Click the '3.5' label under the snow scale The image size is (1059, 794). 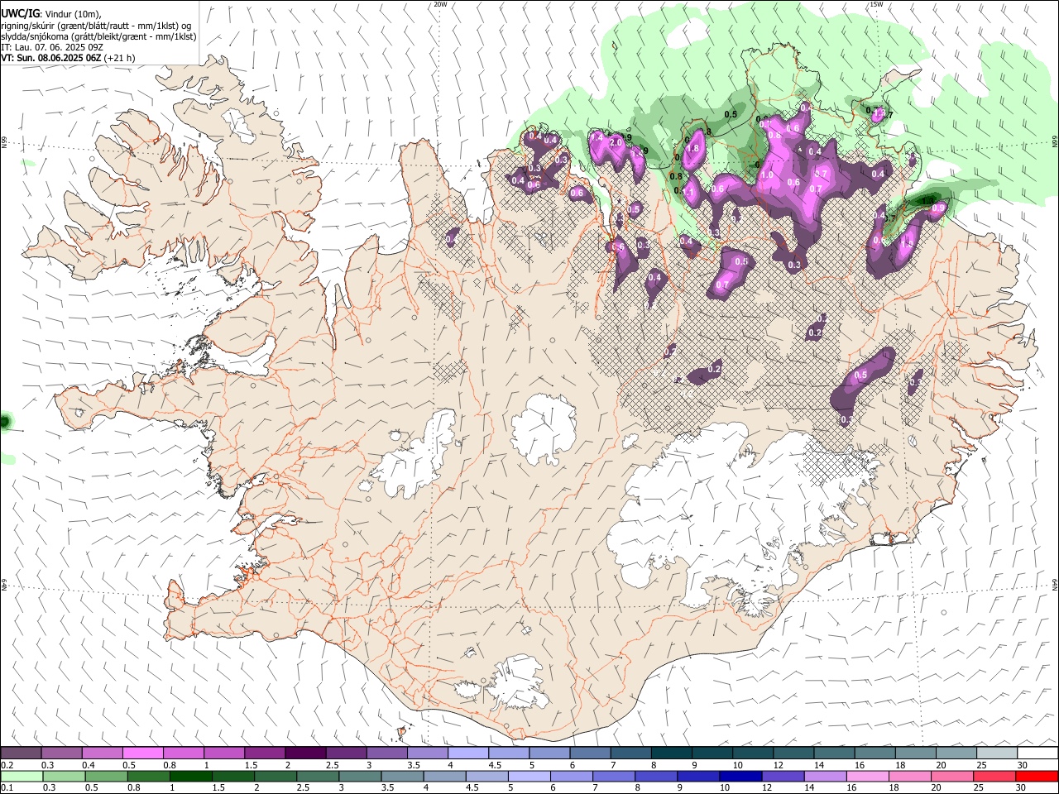tap(412, 765)
